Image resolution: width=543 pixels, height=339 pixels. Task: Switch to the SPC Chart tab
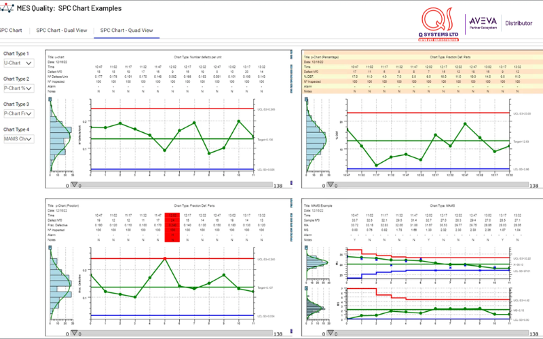10,31
